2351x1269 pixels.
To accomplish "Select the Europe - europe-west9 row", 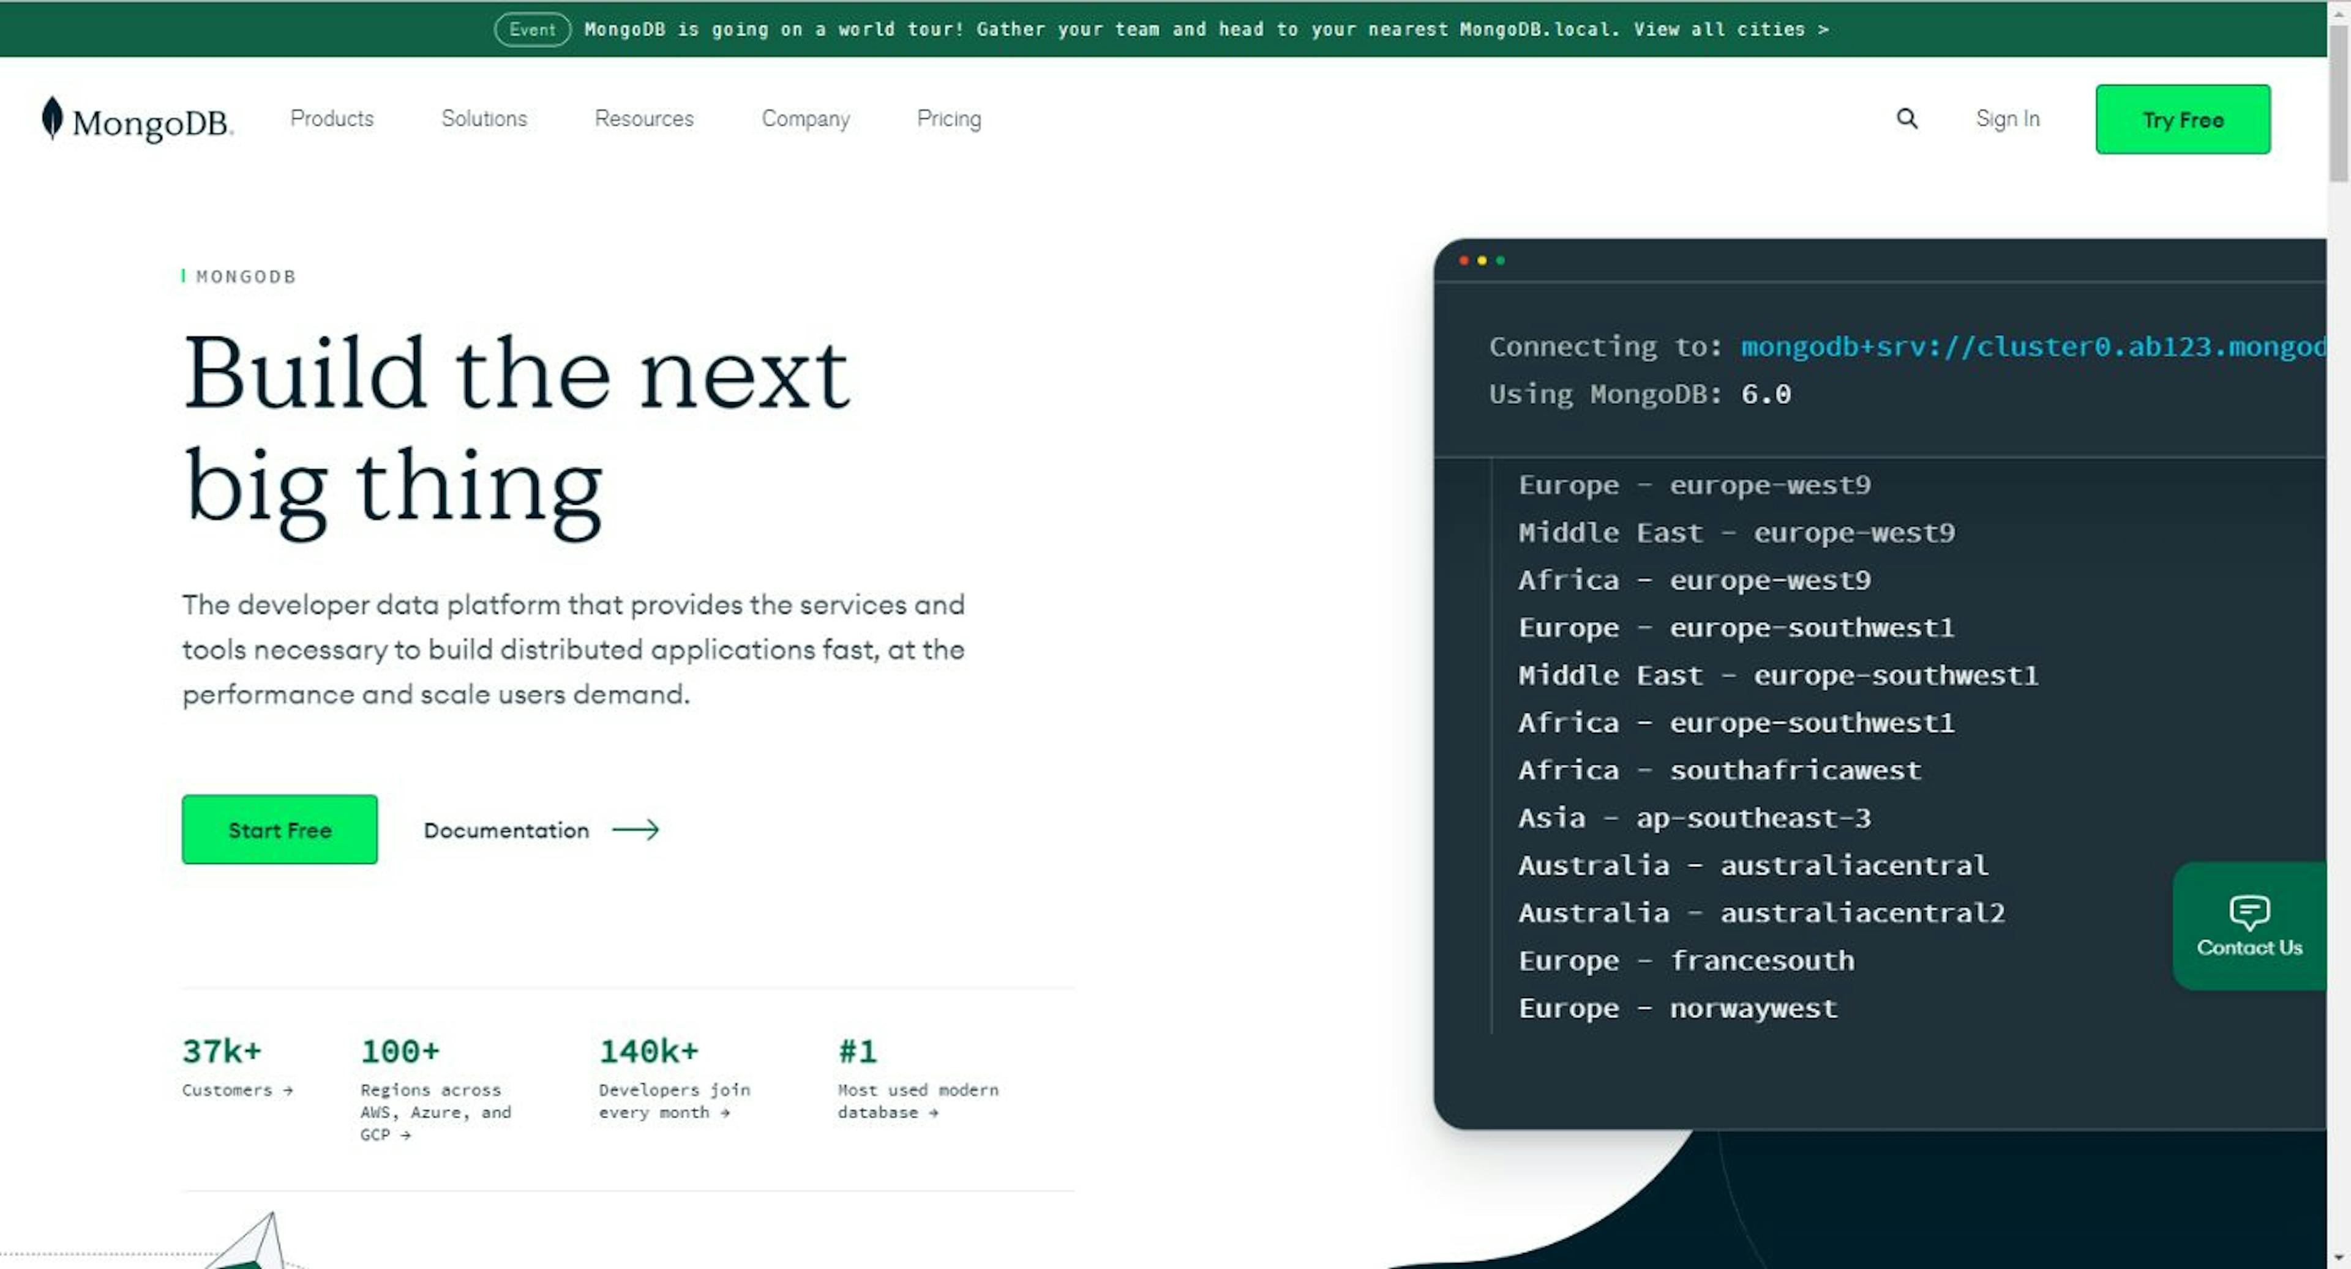I will 1695,485.
